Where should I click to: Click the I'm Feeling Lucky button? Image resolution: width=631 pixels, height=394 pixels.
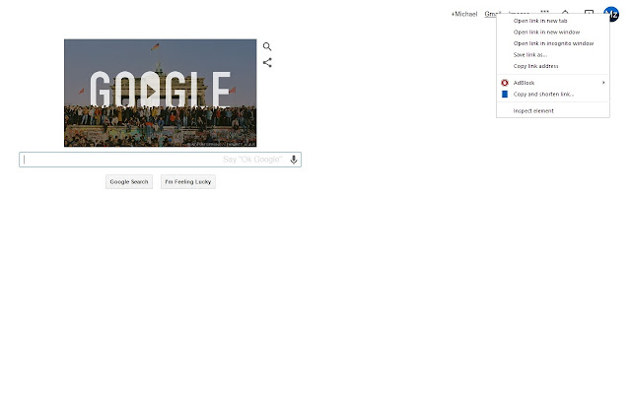188,181
